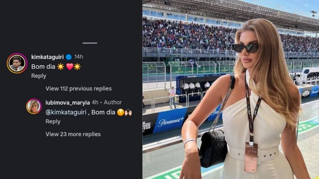Click the 14h timestamp on kimkataguiri's comment
This screenshot has width=319, height=179.
[x=79, y=57]
